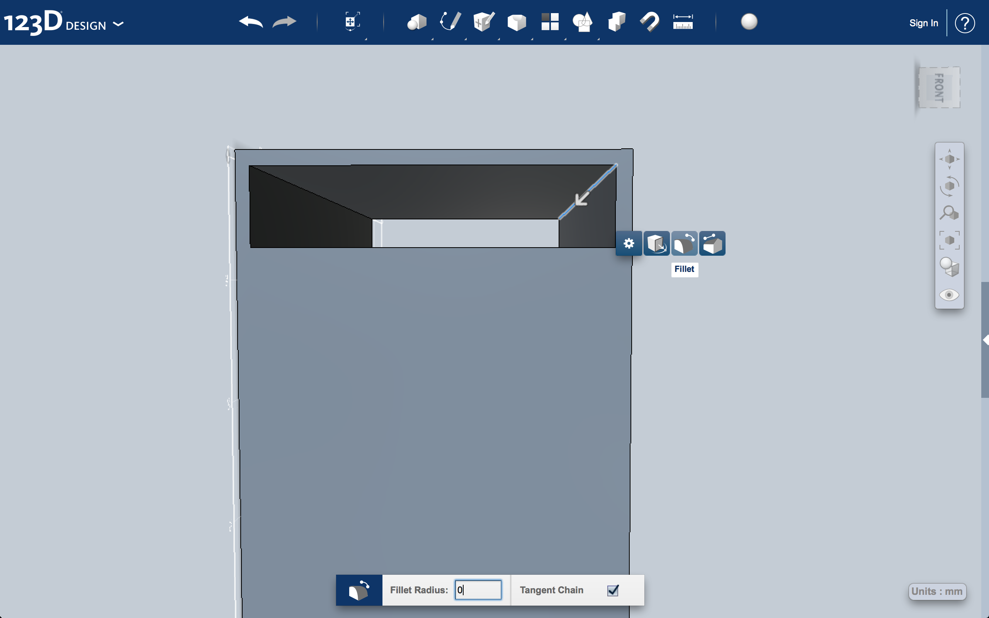Check the Fillet settings gear option
The height and width of the screenshot is (618, 989).
pyautogui.click(x=628, y=243)
